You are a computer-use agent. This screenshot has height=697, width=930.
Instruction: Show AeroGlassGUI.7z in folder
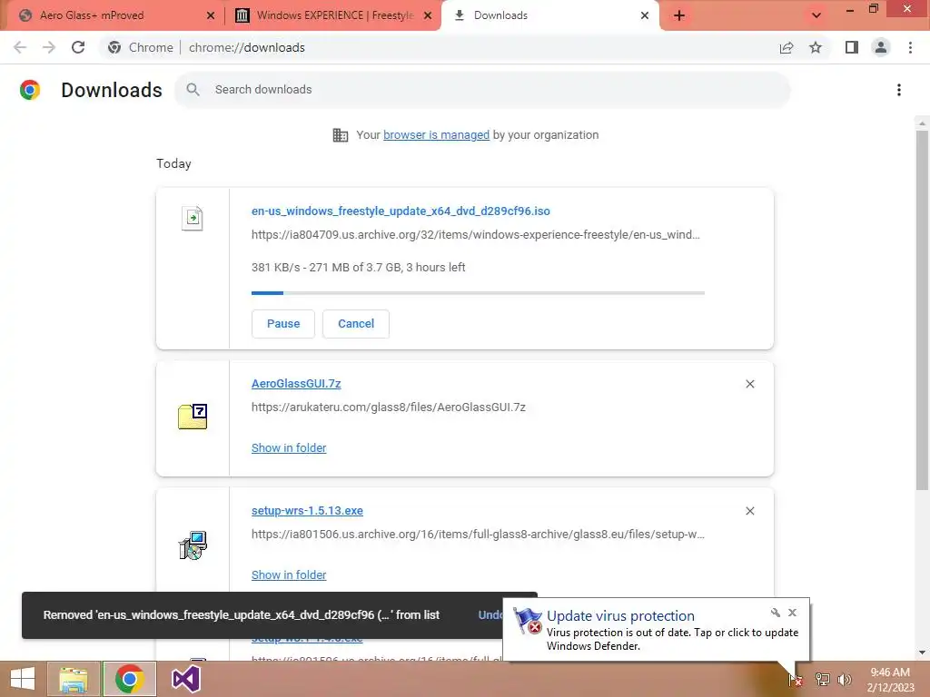point(289,448)
